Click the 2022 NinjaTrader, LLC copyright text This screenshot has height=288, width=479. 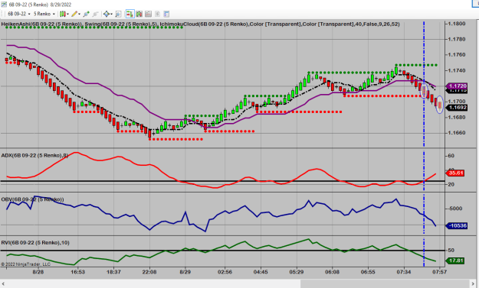(x=25, y=264)
